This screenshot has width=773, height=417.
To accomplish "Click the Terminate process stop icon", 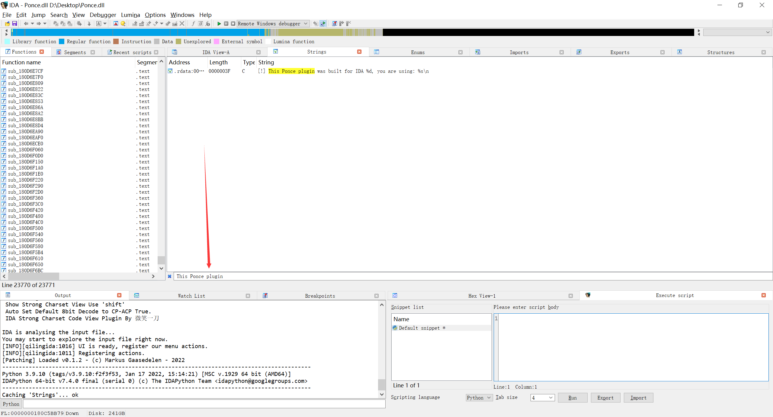I will [233, 24].
